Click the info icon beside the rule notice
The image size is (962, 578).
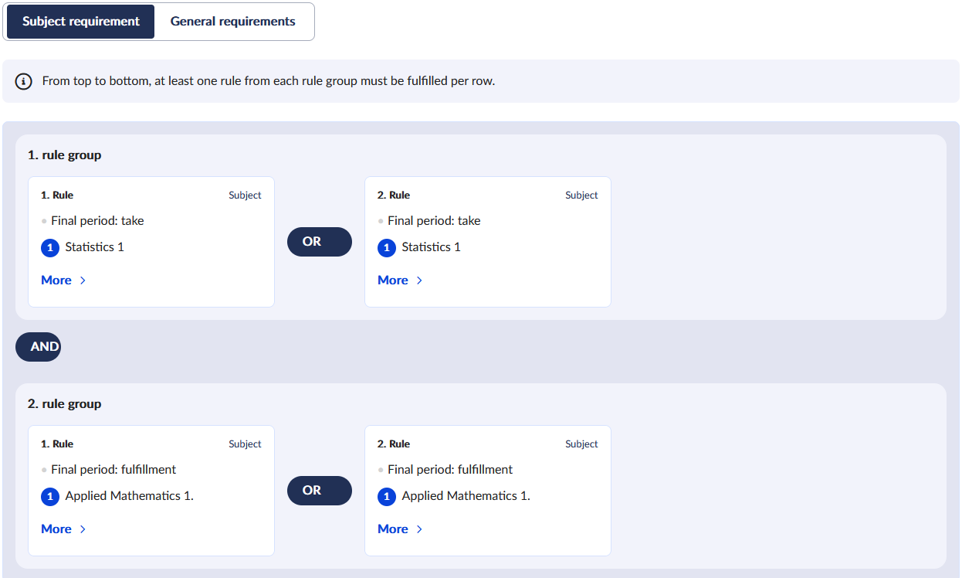tap(24, 81)
